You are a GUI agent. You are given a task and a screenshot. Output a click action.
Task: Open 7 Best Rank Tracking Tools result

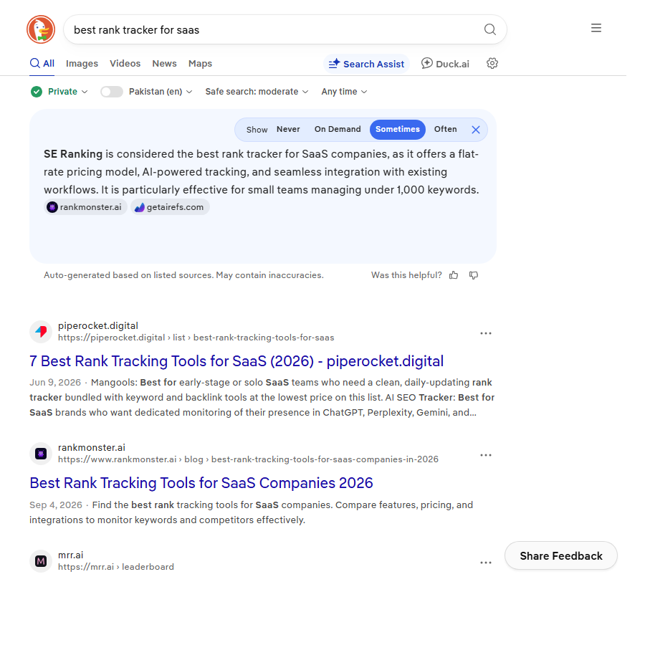236,360
